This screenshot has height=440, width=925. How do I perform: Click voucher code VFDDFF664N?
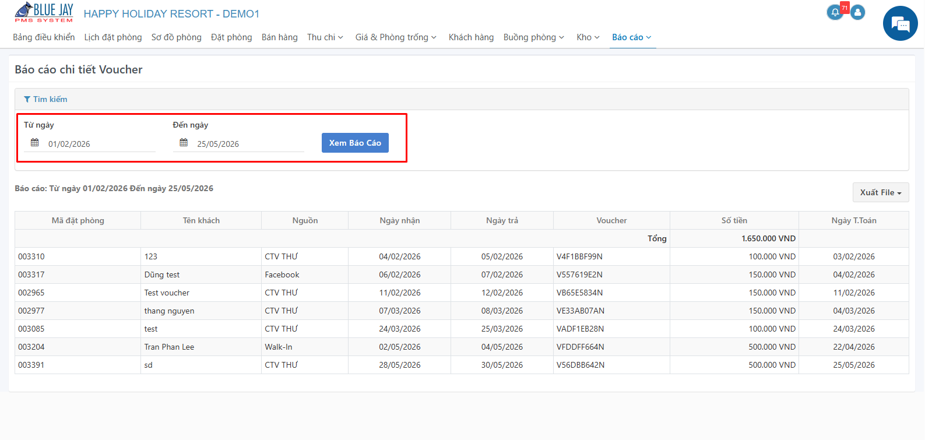(x=581, y=347)
